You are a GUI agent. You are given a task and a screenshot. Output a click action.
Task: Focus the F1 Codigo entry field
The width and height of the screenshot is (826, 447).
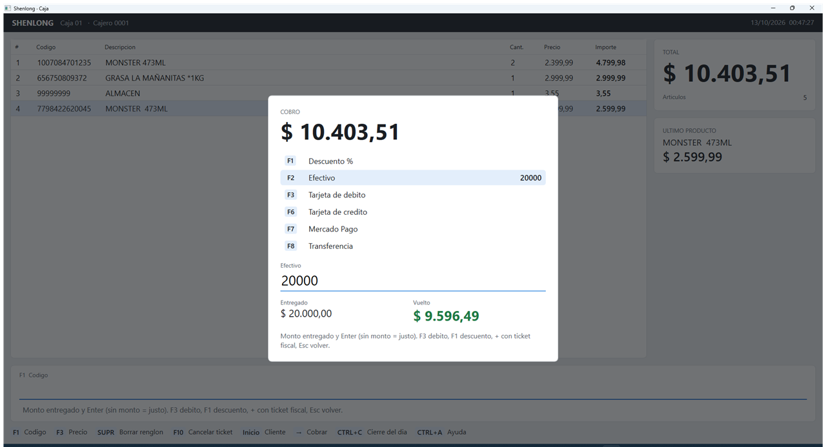(x=413, y=390)
